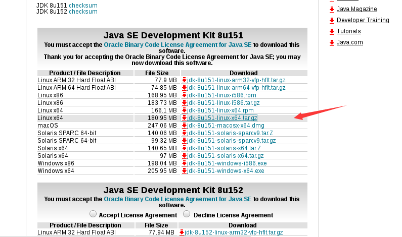Click download icon beside jdk-8u151-linux-arm64-vfp-hflt.tar.gz
Screen dimensions: 402x237
[x=184, y=88]
